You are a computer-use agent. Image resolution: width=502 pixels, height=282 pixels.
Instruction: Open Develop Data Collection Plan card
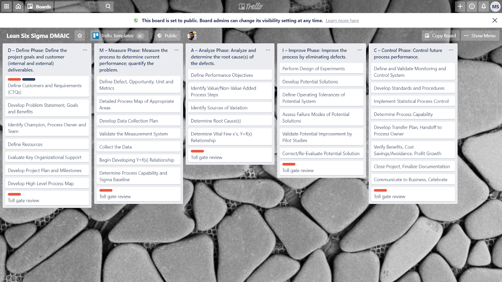tap(138, 121)
